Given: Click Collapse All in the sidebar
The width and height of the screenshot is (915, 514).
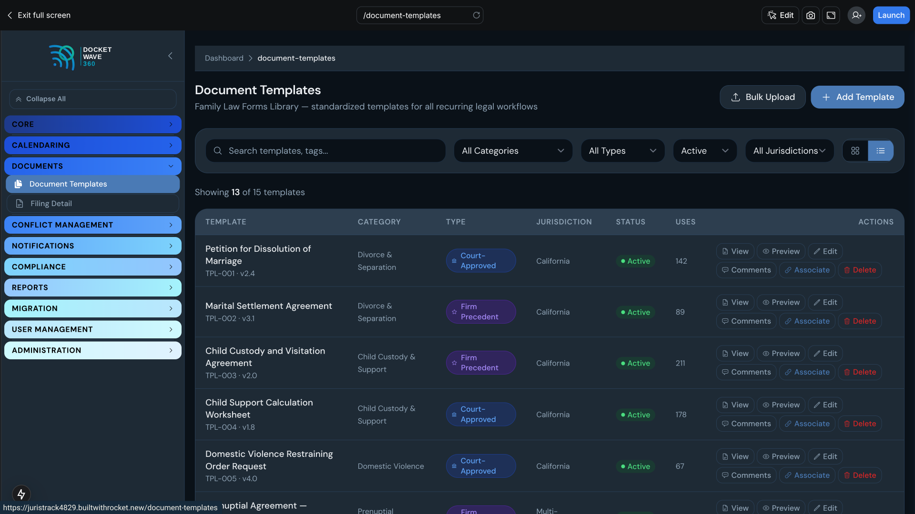Looking at the screenshot, I should pyautogui.click(x=93, y=99).
